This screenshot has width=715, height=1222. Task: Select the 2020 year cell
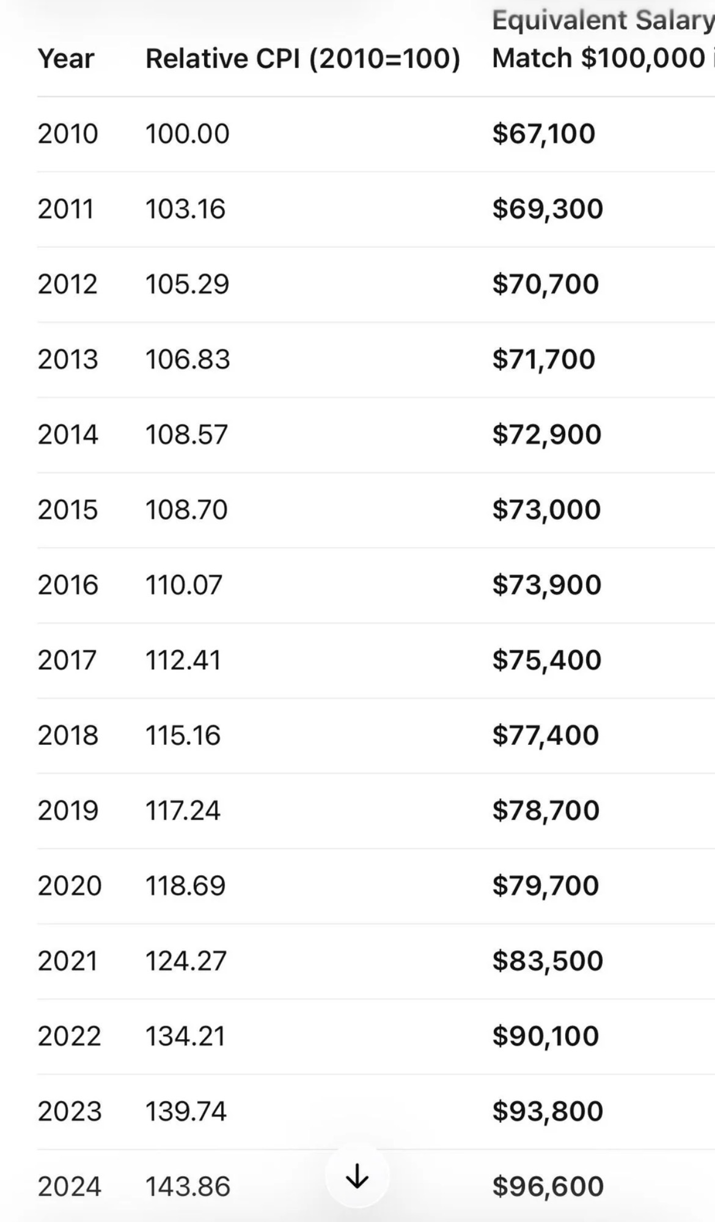[x=69, y=886]
